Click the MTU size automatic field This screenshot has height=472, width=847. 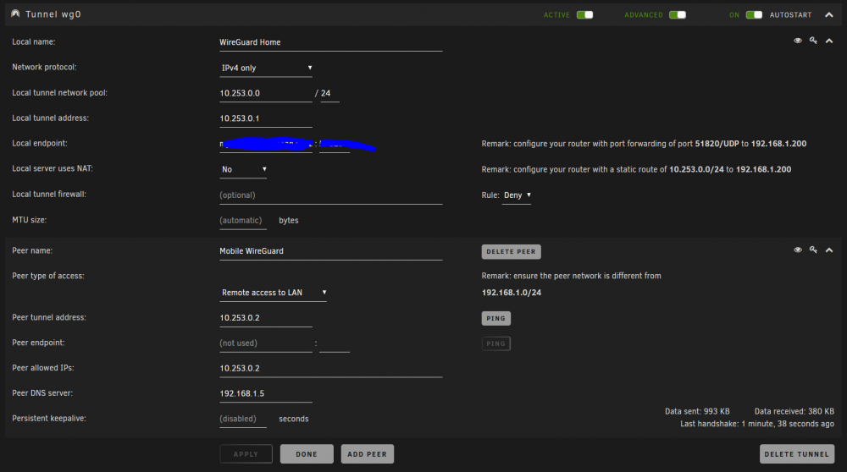point(242,221)
